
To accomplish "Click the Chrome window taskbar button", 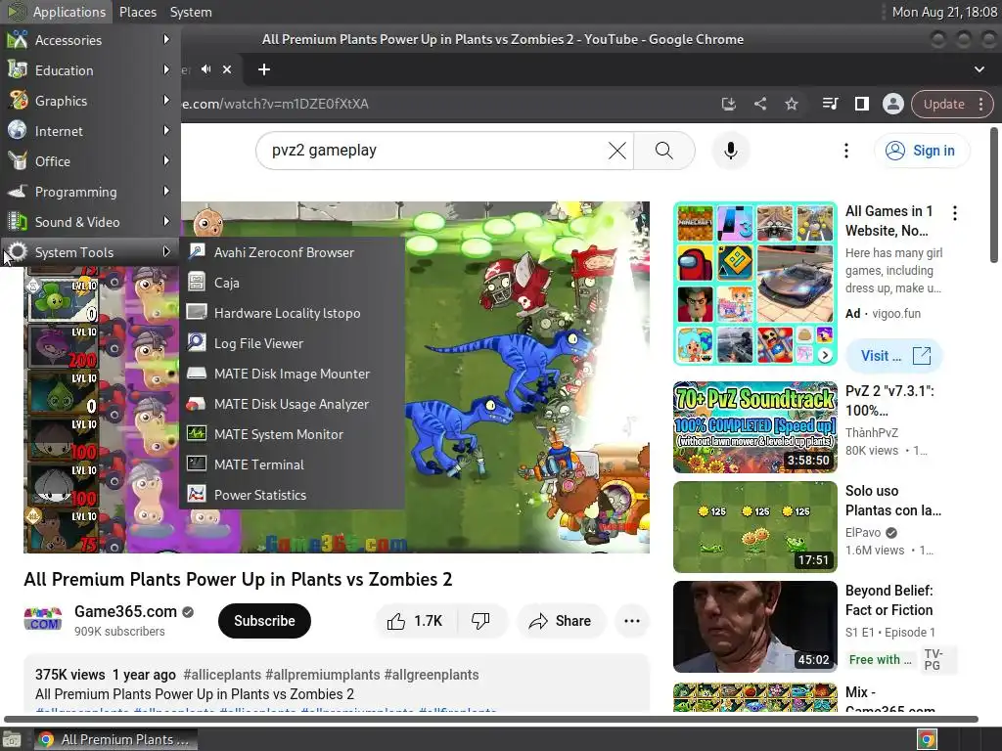I will click(115, 739).
